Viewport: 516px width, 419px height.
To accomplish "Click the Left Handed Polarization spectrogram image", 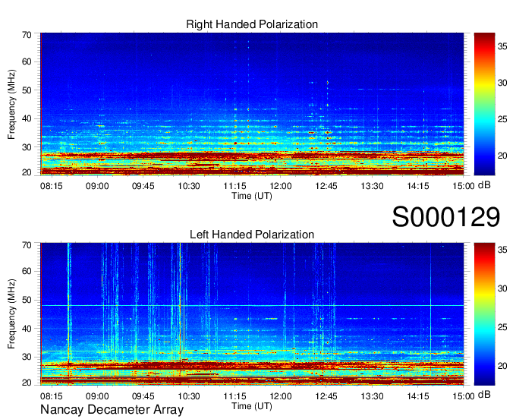I will tap(252, 314).
